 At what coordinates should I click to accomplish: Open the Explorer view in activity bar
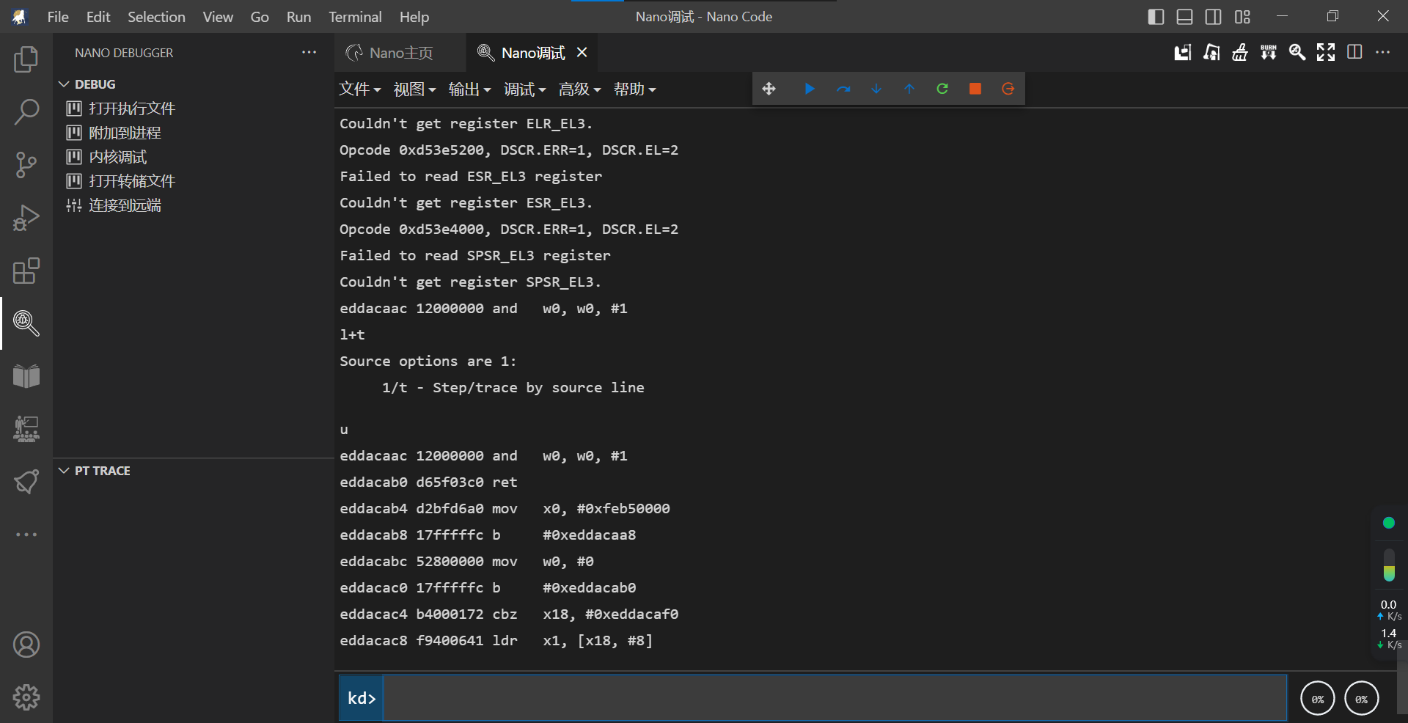coord(26,59)
